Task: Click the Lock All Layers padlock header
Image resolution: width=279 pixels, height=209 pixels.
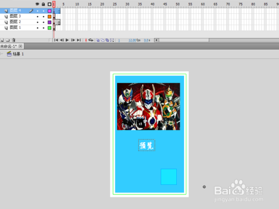Action: point(43,4)
